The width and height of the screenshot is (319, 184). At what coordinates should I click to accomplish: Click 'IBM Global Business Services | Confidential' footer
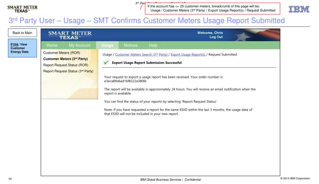171,180
